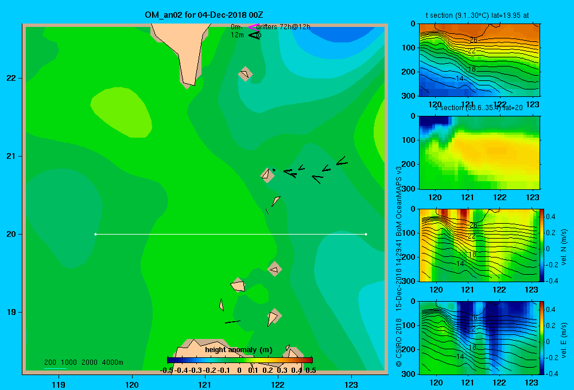Click the 'vel. N (m/s)' axis label

pyautogui.click(x=564, y=247)
